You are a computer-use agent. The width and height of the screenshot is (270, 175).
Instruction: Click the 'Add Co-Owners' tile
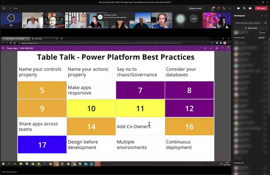tap(140, 127)
